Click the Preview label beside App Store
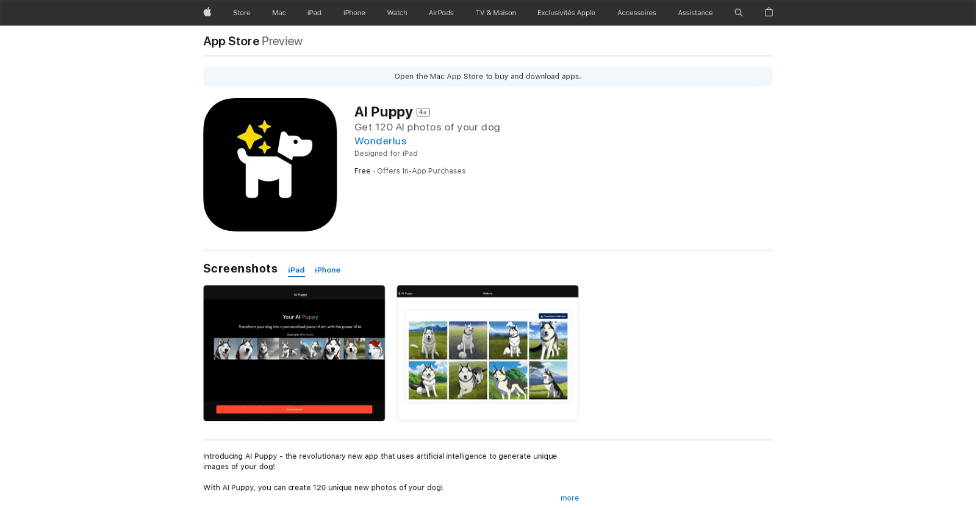 coord(282,41)
